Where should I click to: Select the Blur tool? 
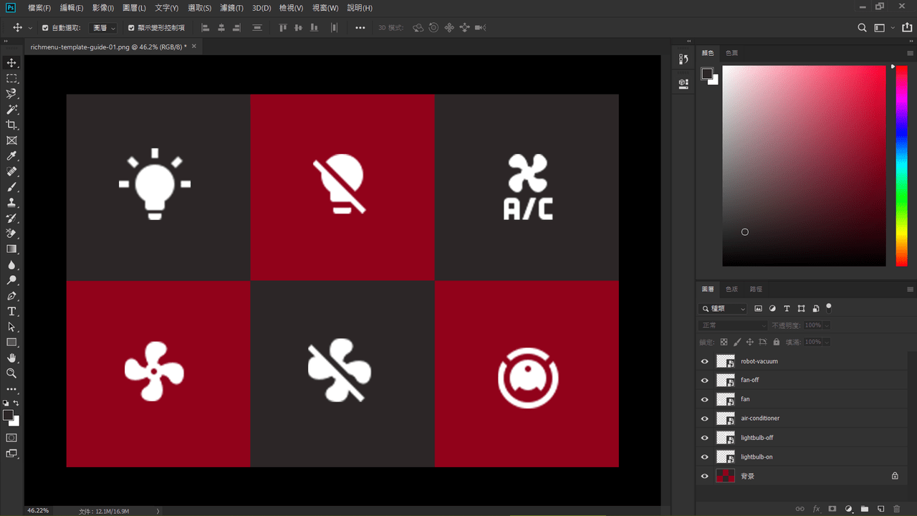[x=11, y=264]
